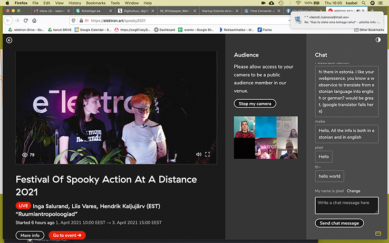Enter fullscreen on the video player
389x243 pixels.
pyautogui.click(x=207, y=154)
